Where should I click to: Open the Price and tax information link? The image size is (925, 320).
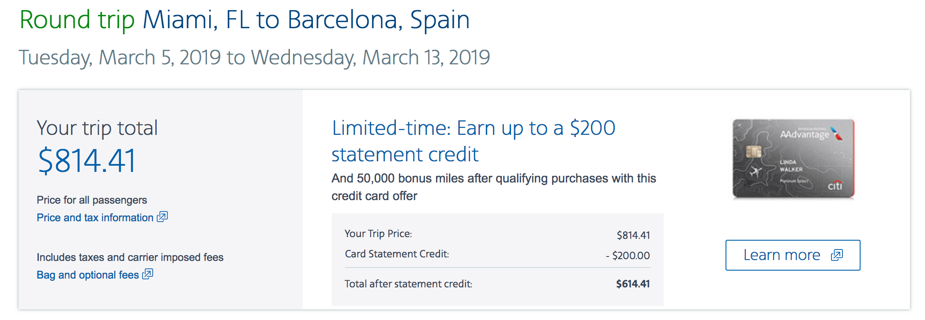coord(95,218)
